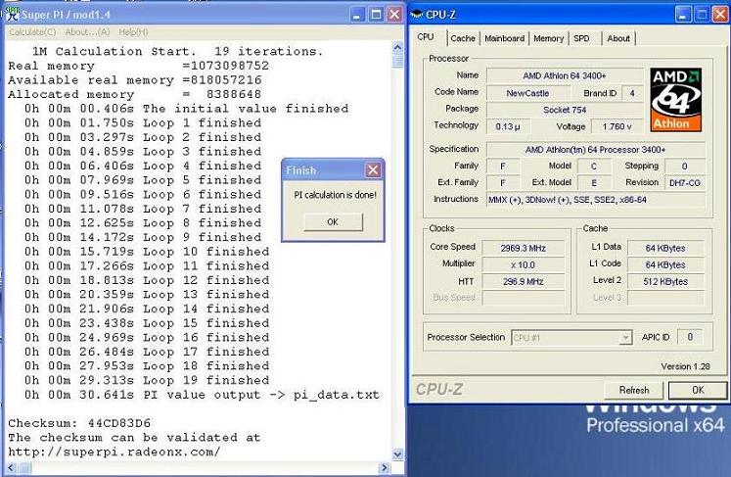Switch to the Memory tab in CPU-Z

click(548, 38)
